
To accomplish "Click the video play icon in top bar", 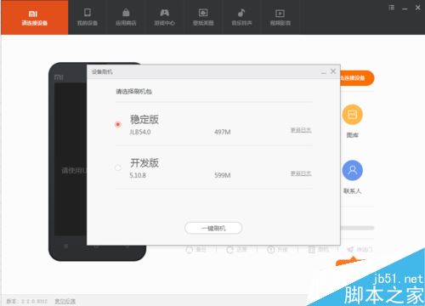I will coord(280,14).
